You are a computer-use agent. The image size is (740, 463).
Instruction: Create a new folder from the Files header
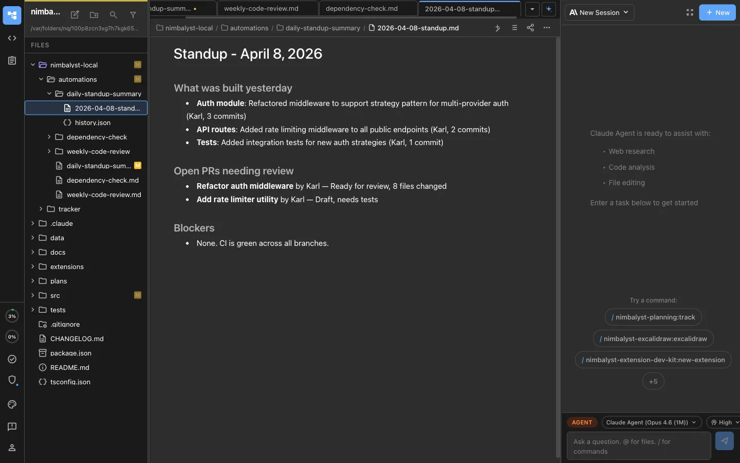coord(94,15)
